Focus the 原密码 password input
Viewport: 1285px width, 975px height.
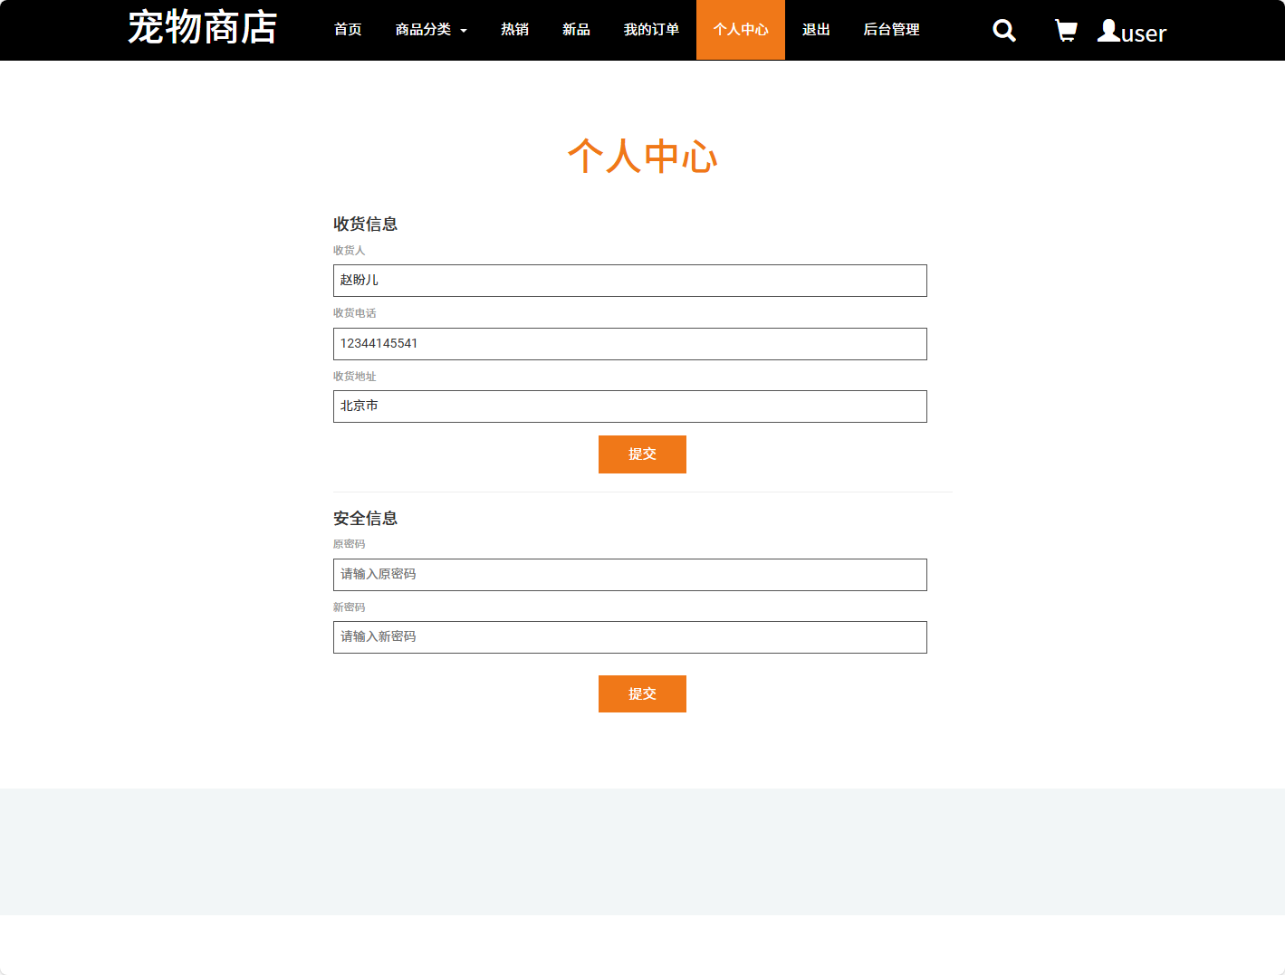click(630, 575)
